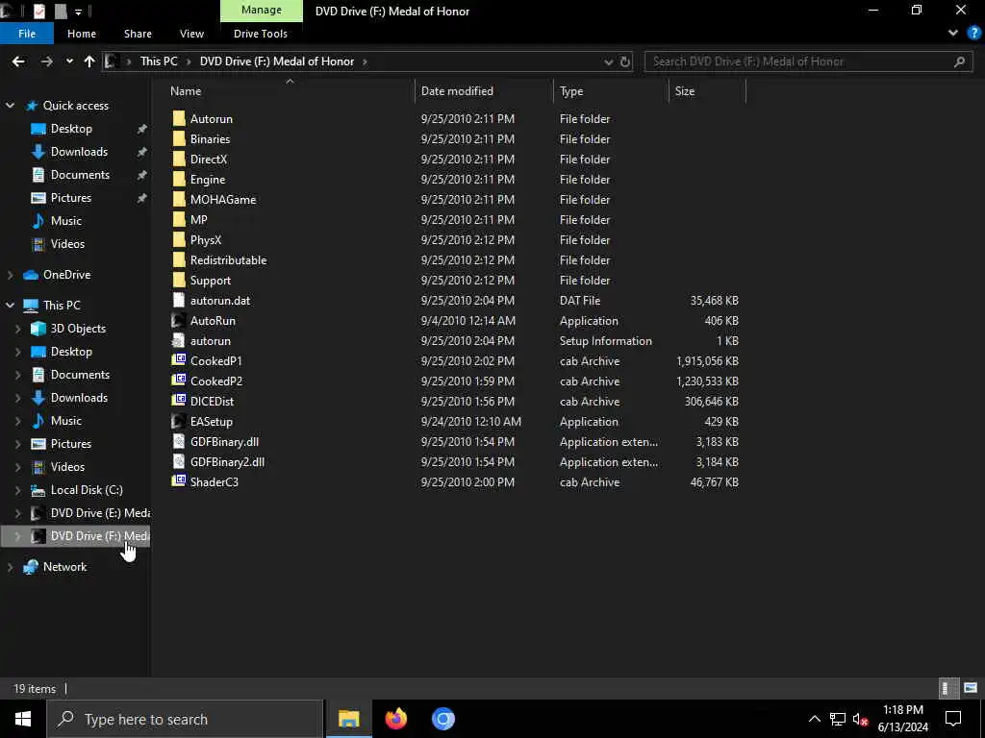Click the muted volume tray icon
Image resolution: width=985 pixels, height=738 pixels.
point(860,719)
